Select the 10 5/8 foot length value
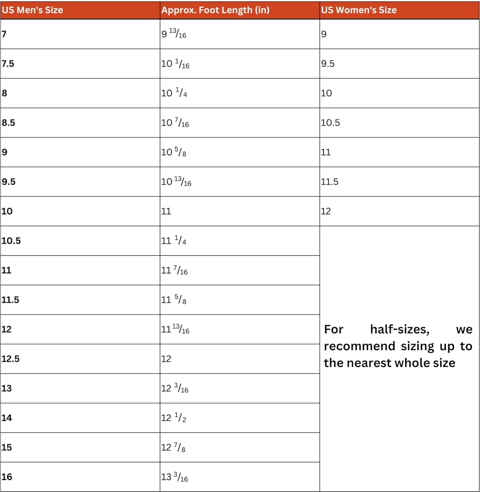 [x=173, y=152]
